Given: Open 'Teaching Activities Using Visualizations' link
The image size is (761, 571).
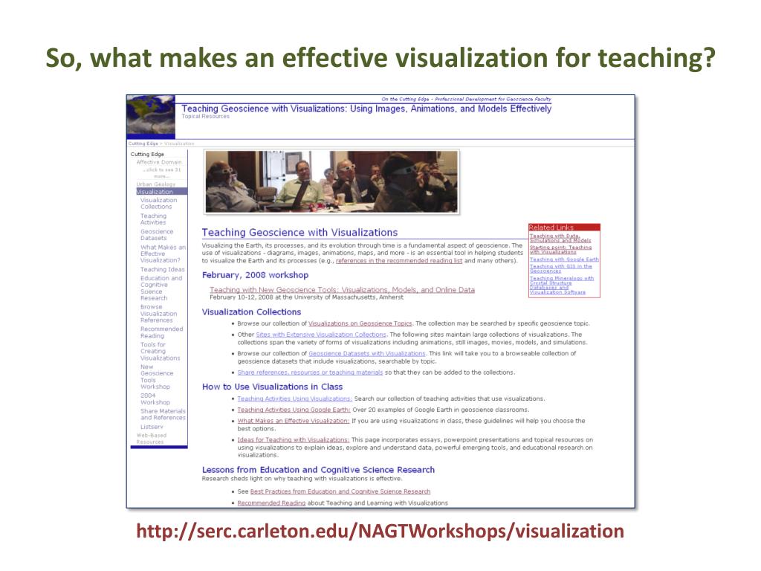Looking at the screenshot, I should [x=294, y=399].
